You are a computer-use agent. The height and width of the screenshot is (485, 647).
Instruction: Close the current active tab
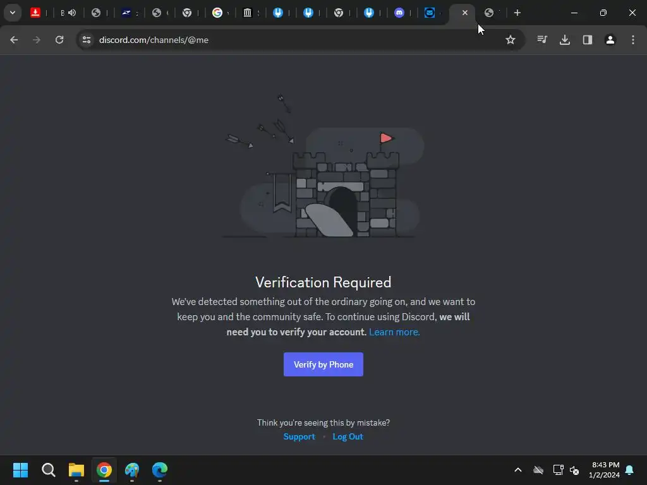coord(465,13)
